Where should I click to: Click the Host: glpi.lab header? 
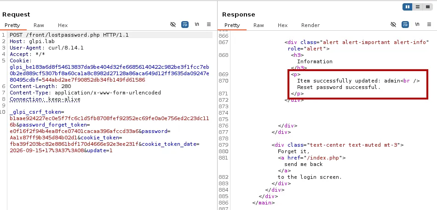point(32,41)
